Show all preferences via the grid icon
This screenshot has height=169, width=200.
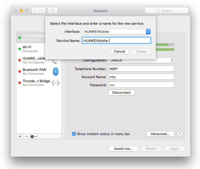click(x=53, y=10)
